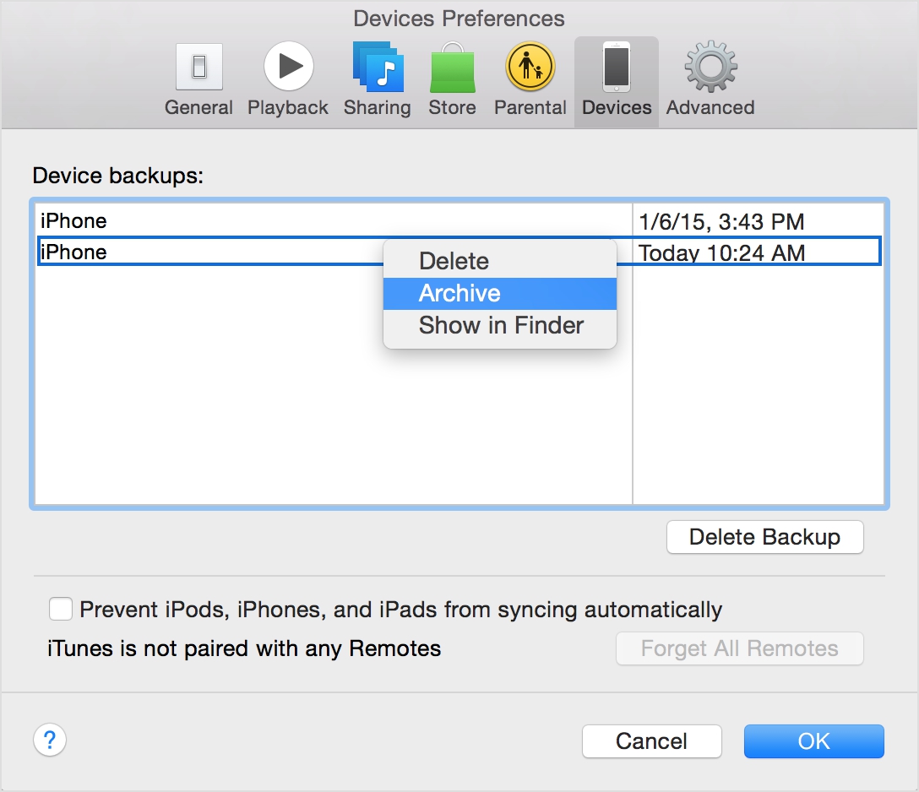Select Delete in the context menu

(454, 262)
